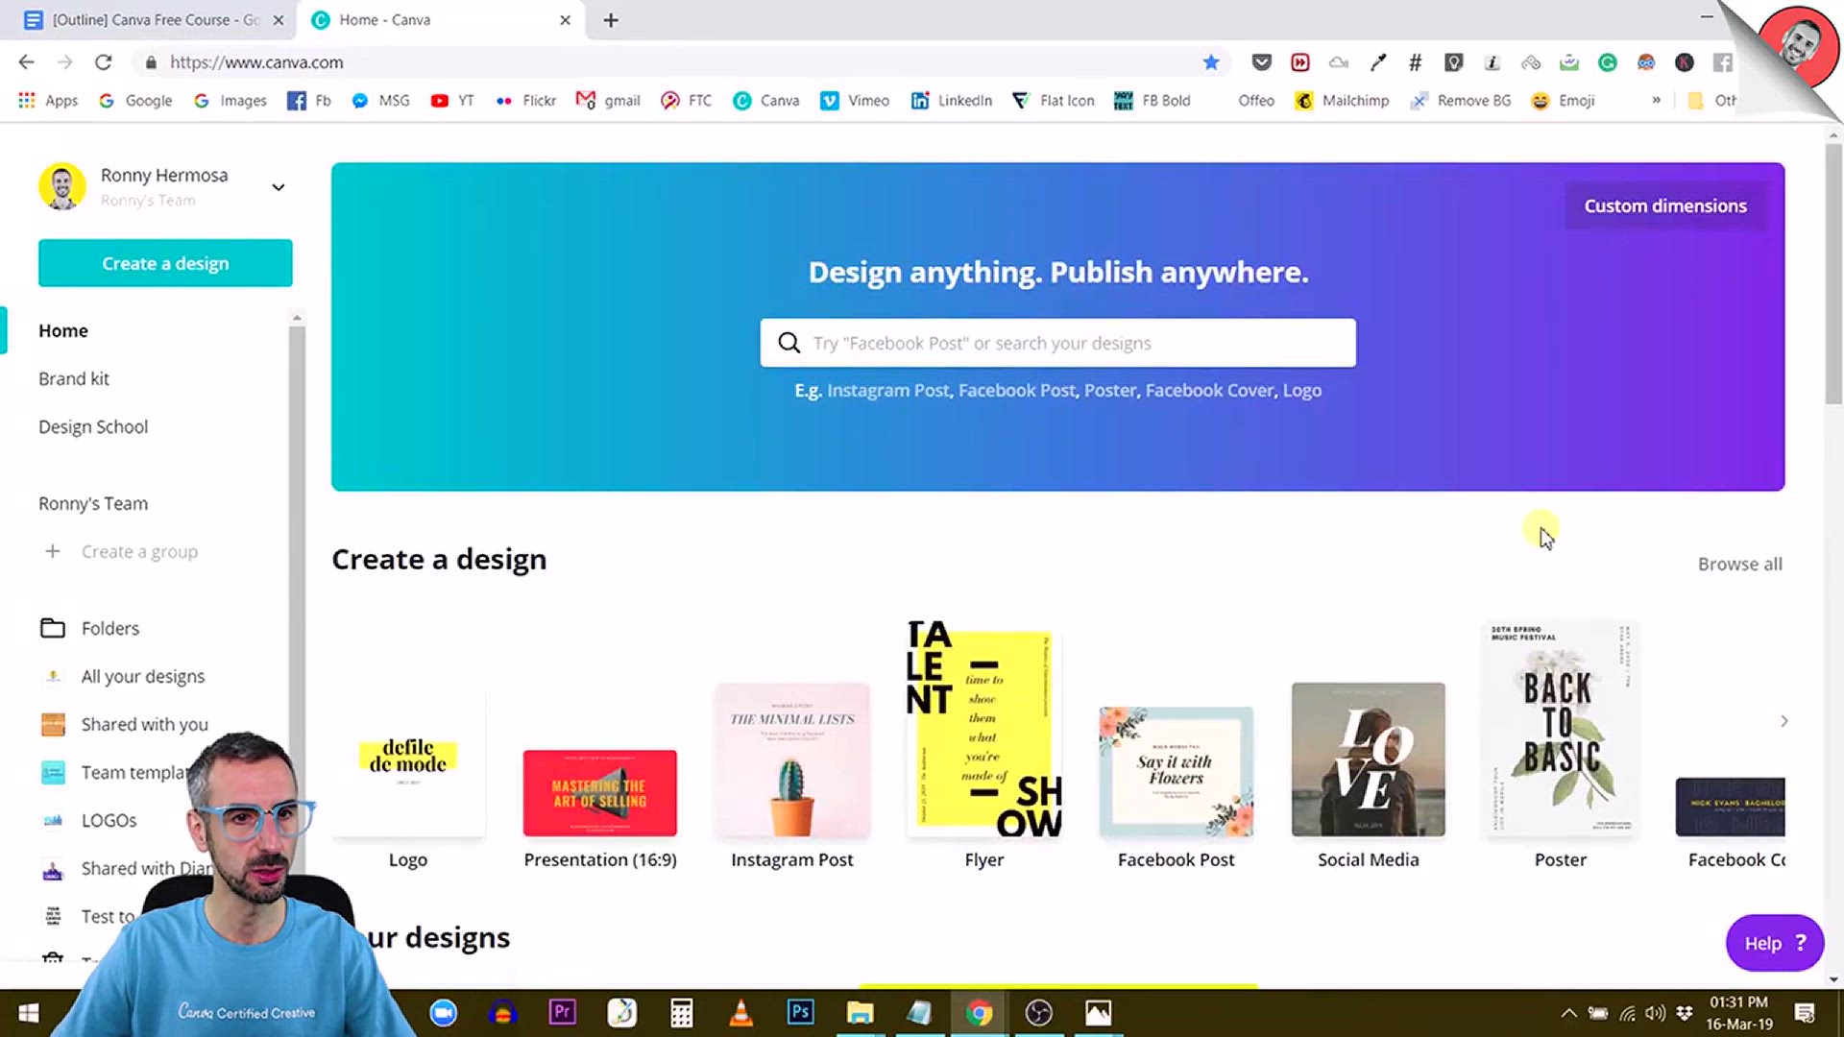The image size is (1844, 1037).
Task: Open the Fb bookmark
Action: (x=308, y=100)
